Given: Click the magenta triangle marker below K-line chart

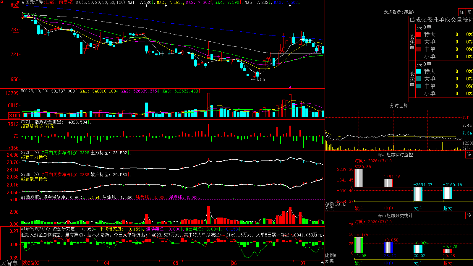Looking at the screenshot, I should pyautogui.click(x=290, y=87).
